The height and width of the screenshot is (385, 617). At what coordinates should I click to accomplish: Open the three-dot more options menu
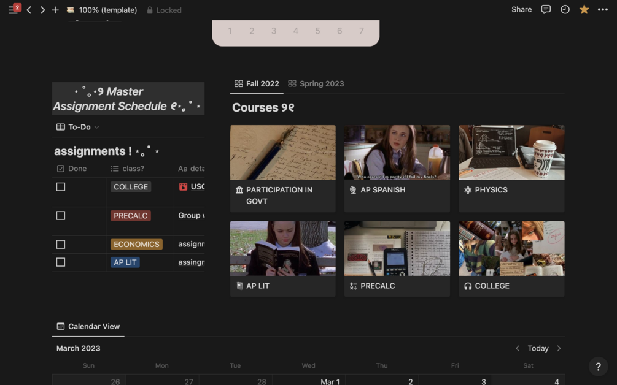(x=602, y=9)
